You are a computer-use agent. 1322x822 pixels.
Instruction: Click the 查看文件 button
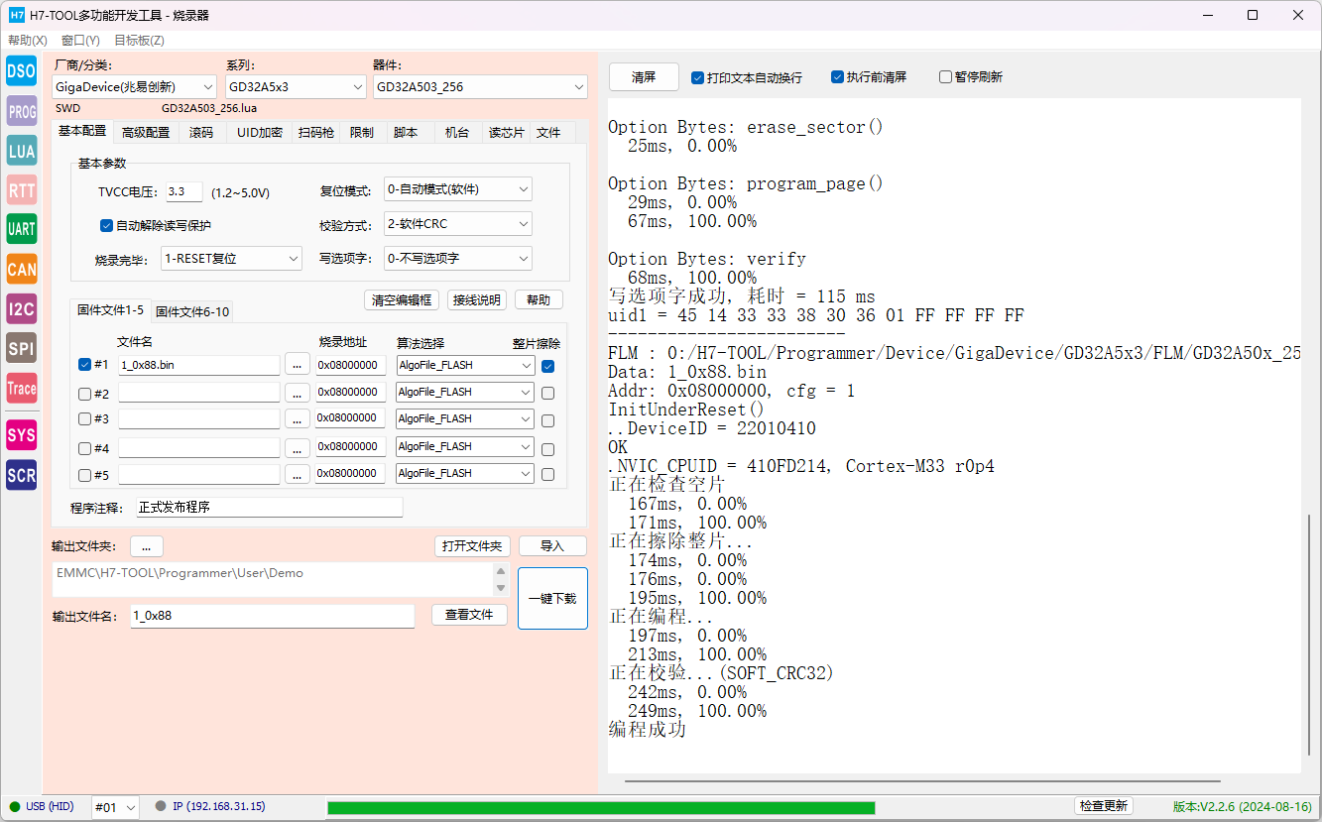[469, 615]
